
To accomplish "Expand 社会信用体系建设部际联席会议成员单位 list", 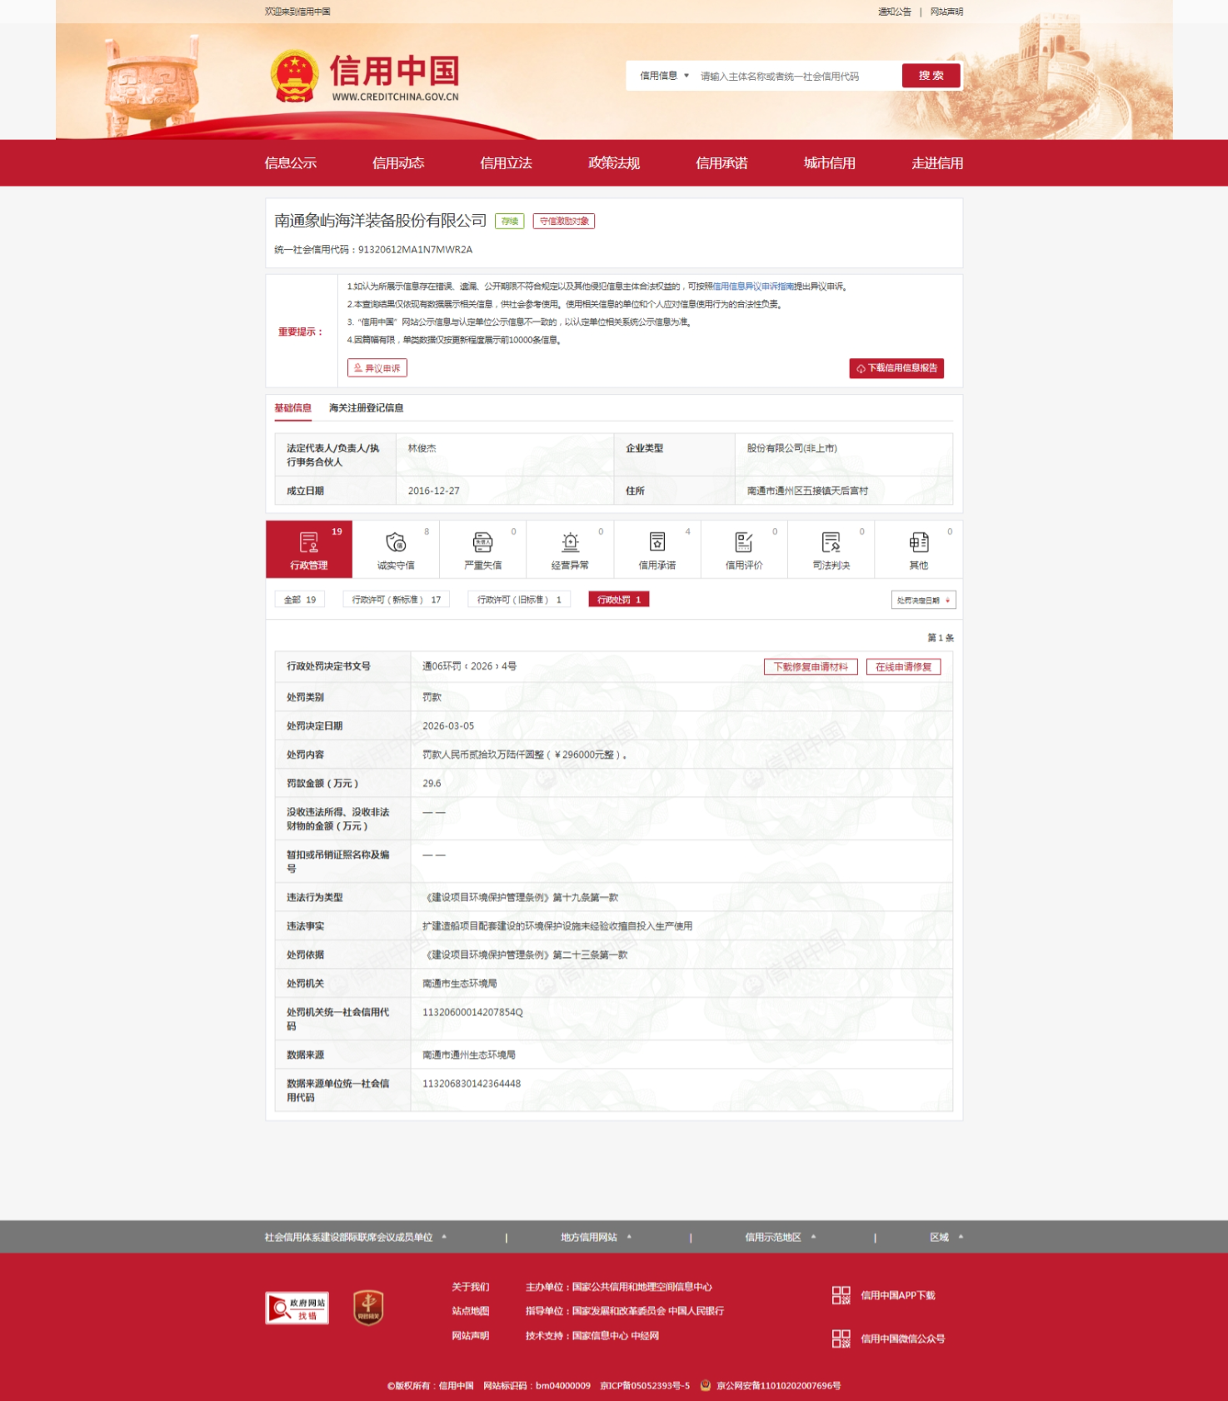I will [356, 1237].
